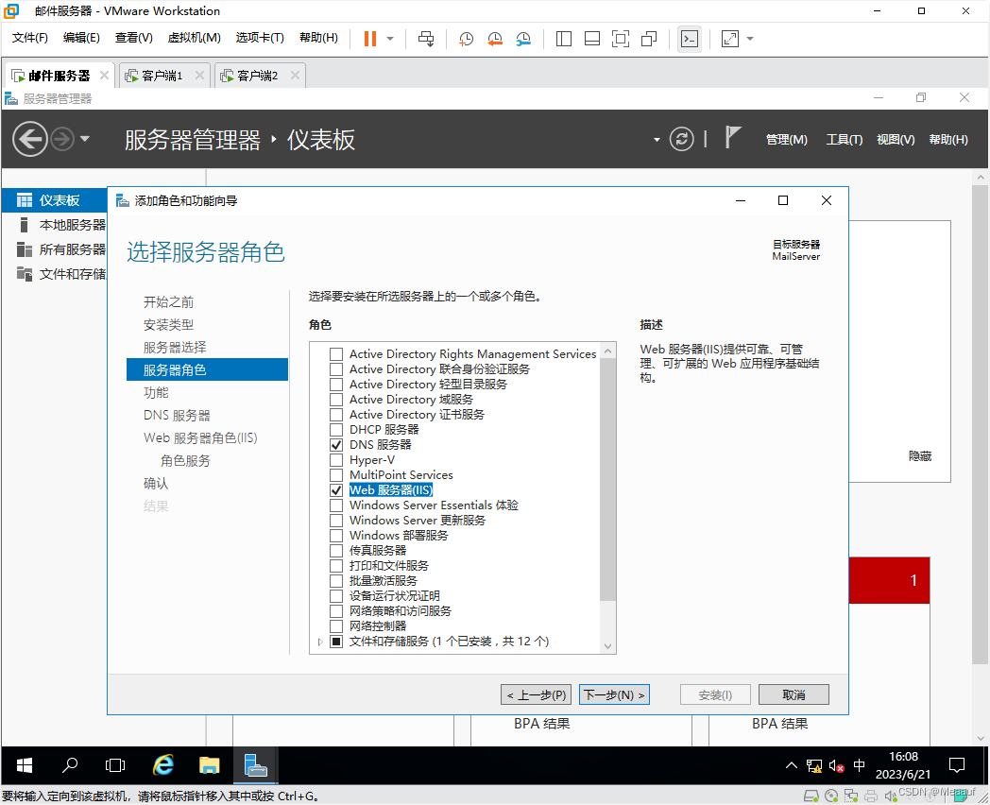Open the 工具(T) menu in Server Manager
Viewport: 990px width, 805px height.
point(845,140)
